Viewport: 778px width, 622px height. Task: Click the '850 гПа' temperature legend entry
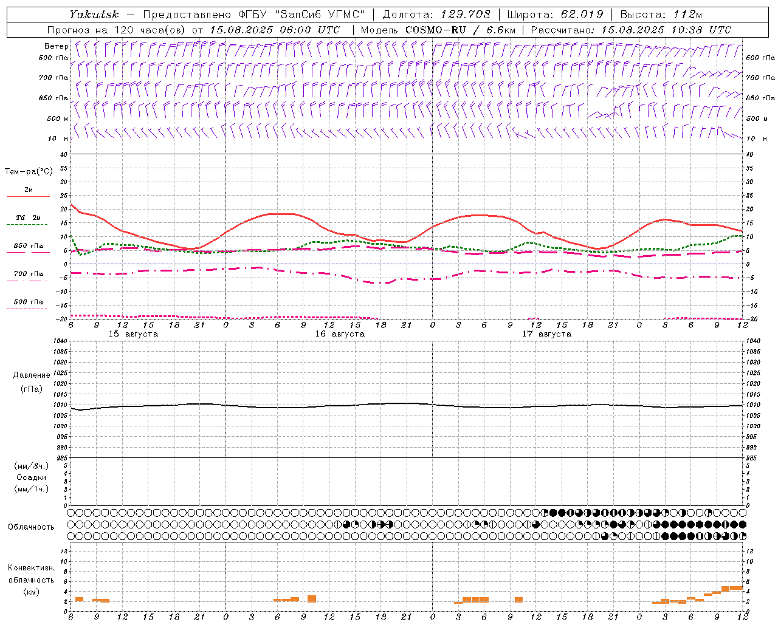28,246
